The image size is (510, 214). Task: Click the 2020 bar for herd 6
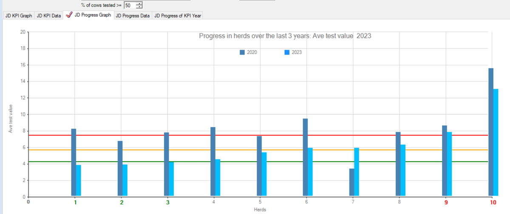(x=305, y=158)
